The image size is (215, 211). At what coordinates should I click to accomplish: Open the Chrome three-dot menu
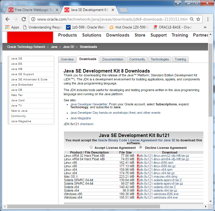pyautogui.click(x=208, y=19)
